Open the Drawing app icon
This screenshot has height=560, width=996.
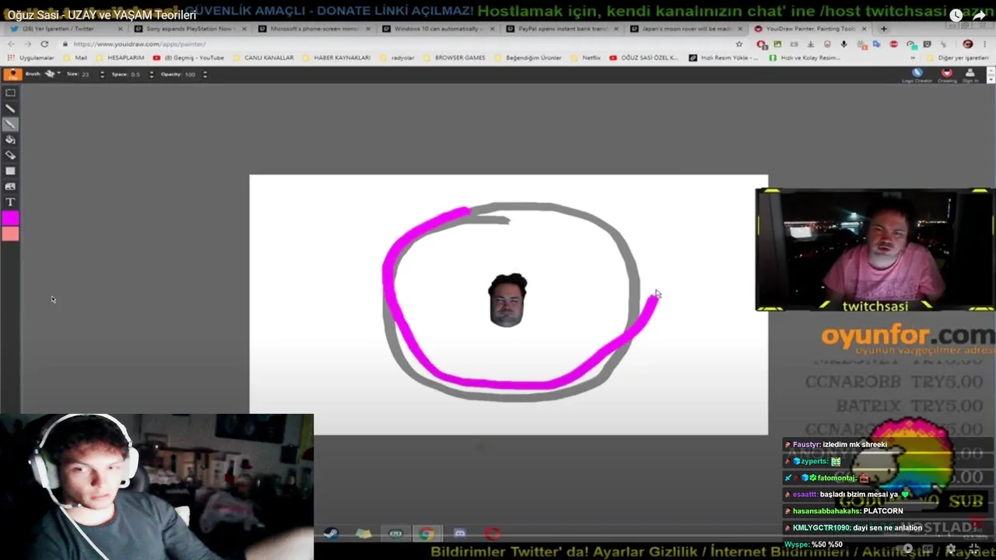tap(947, 75)
